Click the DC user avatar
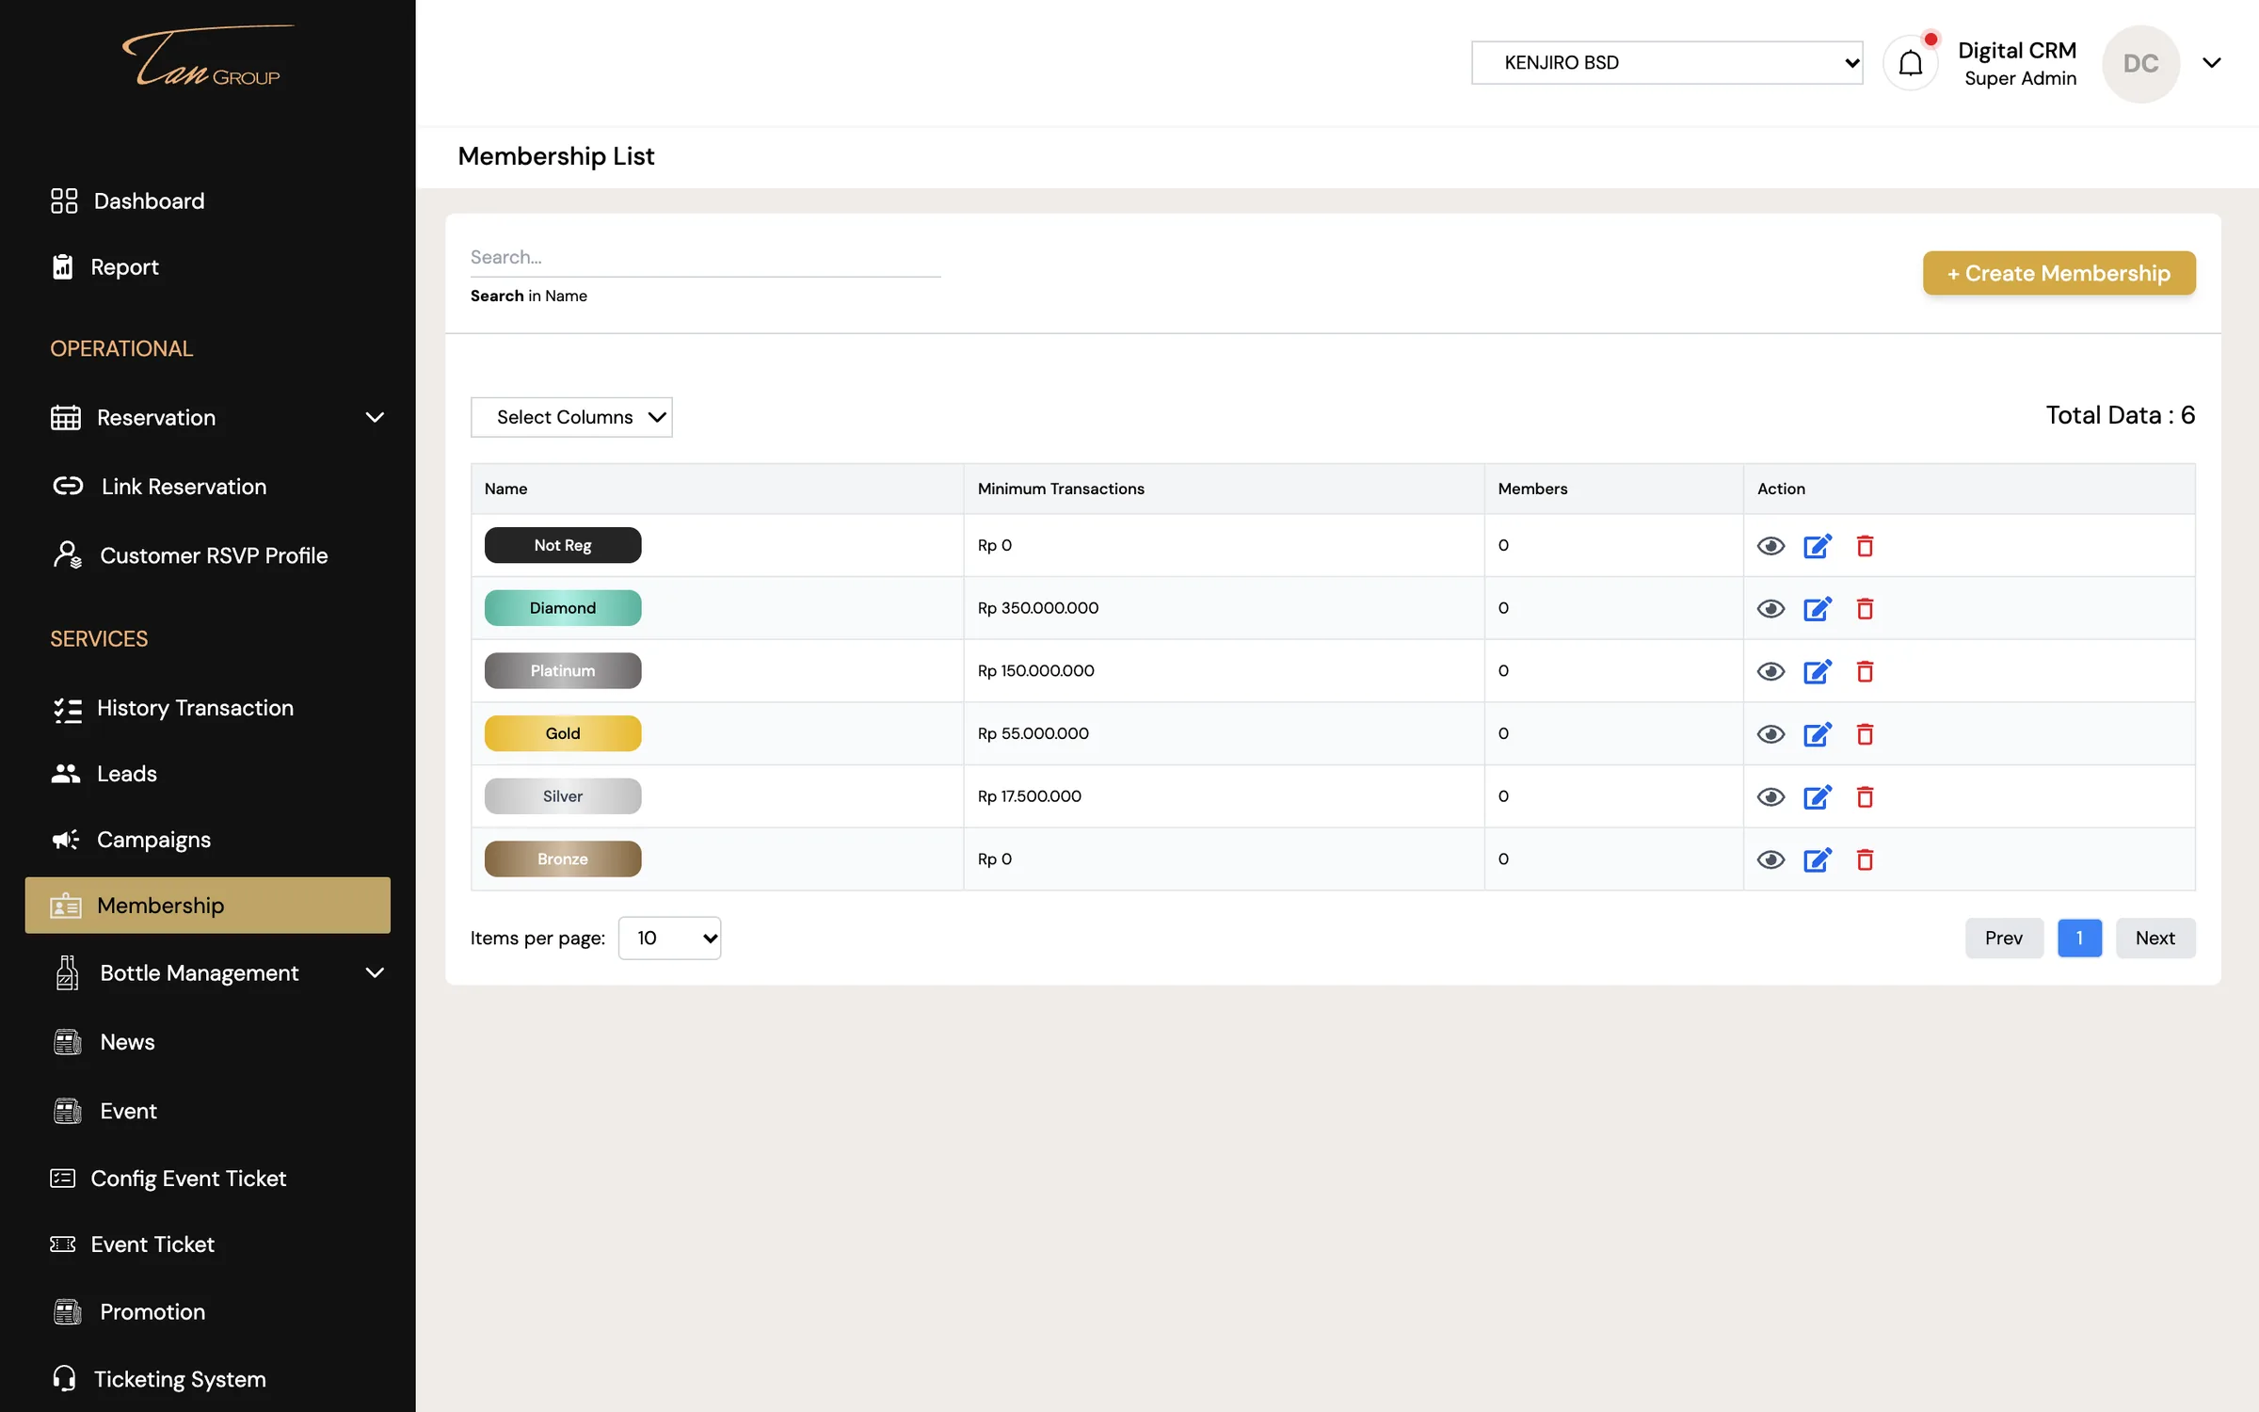This screenshot has height=1412, width=2259. (2140, 63)
